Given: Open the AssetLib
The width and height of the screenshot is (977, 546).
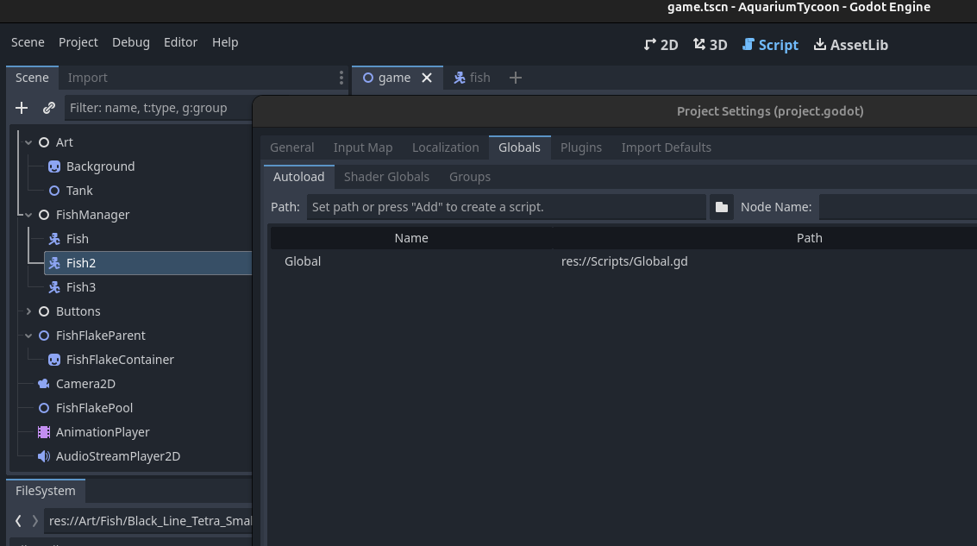Looking at the screenshot, I should [851, 44].
